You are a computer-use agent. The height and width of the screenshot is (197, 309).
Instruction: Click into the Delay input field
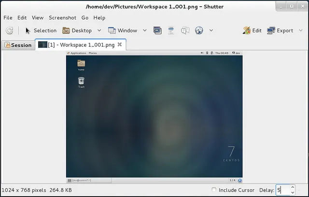pyautogui.click(x=282, y=190)
